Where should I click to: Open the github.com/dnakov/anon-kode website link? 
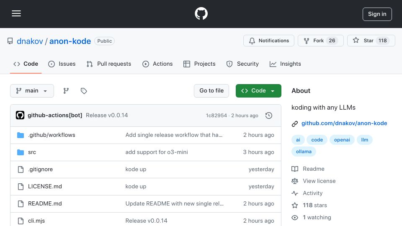pyautogui.click(x=344, y=123)
